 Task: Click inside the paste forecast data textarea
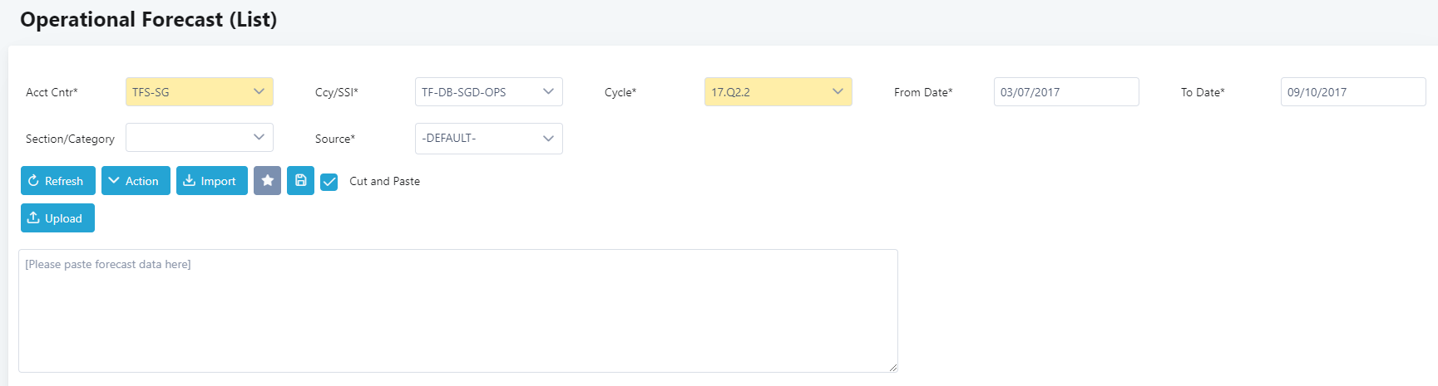pyautogui.click(x=458, y=310)
